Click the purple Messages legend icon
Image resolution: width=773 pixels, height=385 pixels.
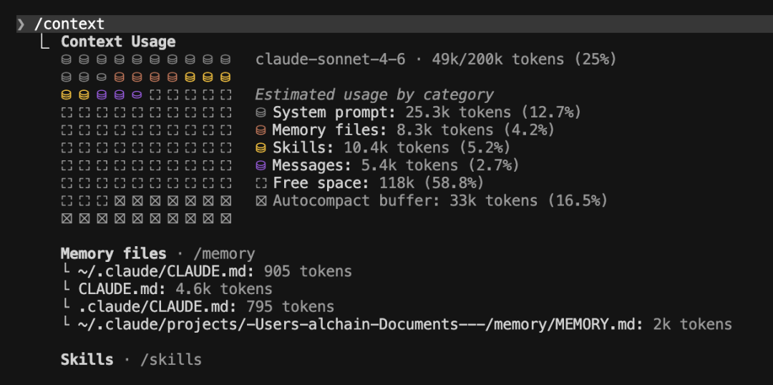[x=261, y=165]
